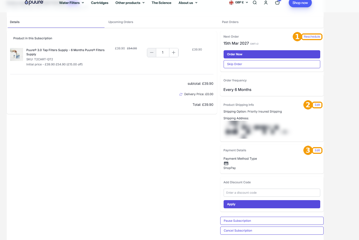Click the 15th Mar 2027 date

click(x=236, y=44)
